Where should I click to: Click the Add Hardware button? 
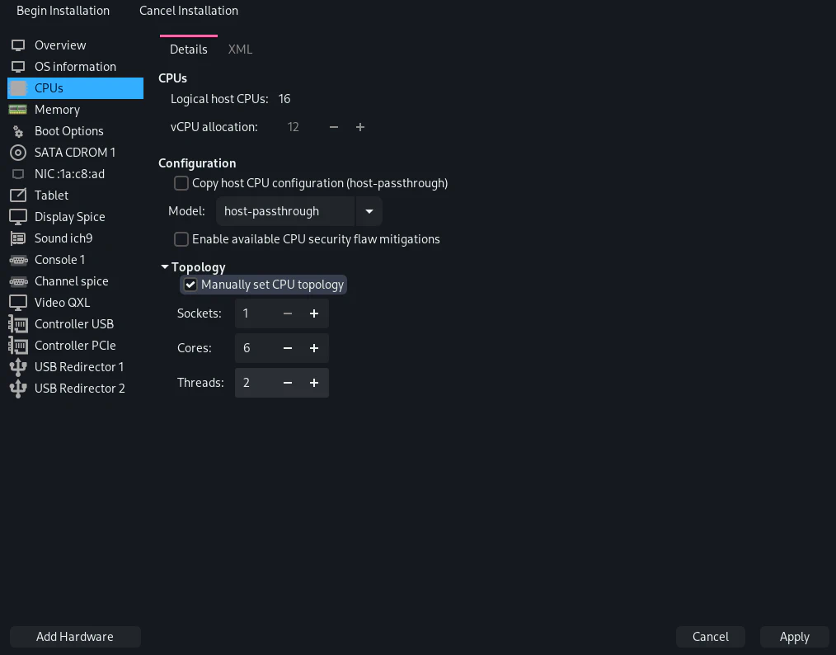(x=75, y=637)
